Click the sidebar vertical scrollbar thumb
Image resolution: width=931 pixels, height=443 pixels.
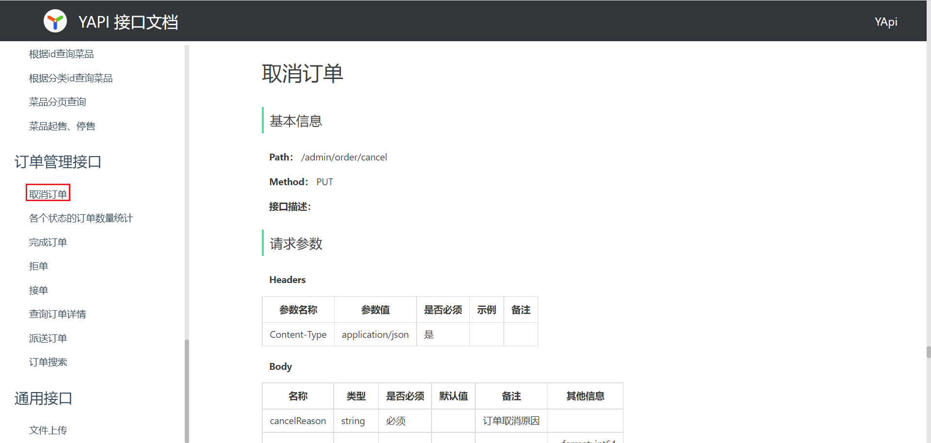187,390
